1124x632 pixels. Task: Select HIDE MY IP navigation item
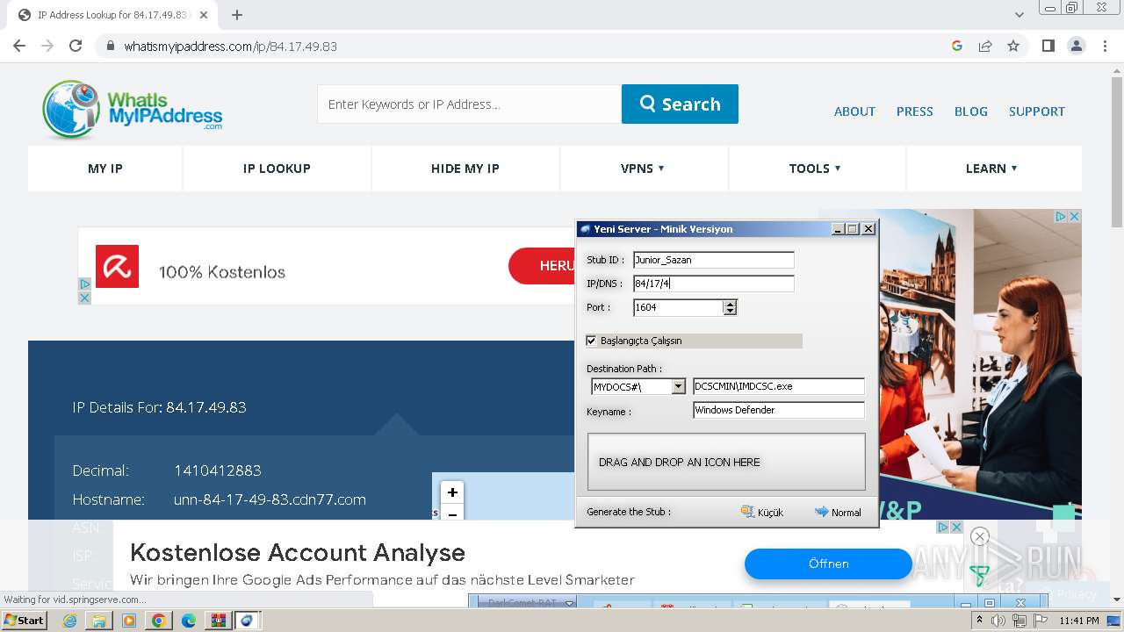pyautogui.click(x=465, y=169)
